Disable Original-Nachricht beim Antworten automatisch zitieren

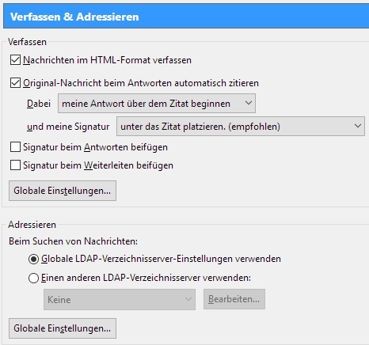coord(15,83)
